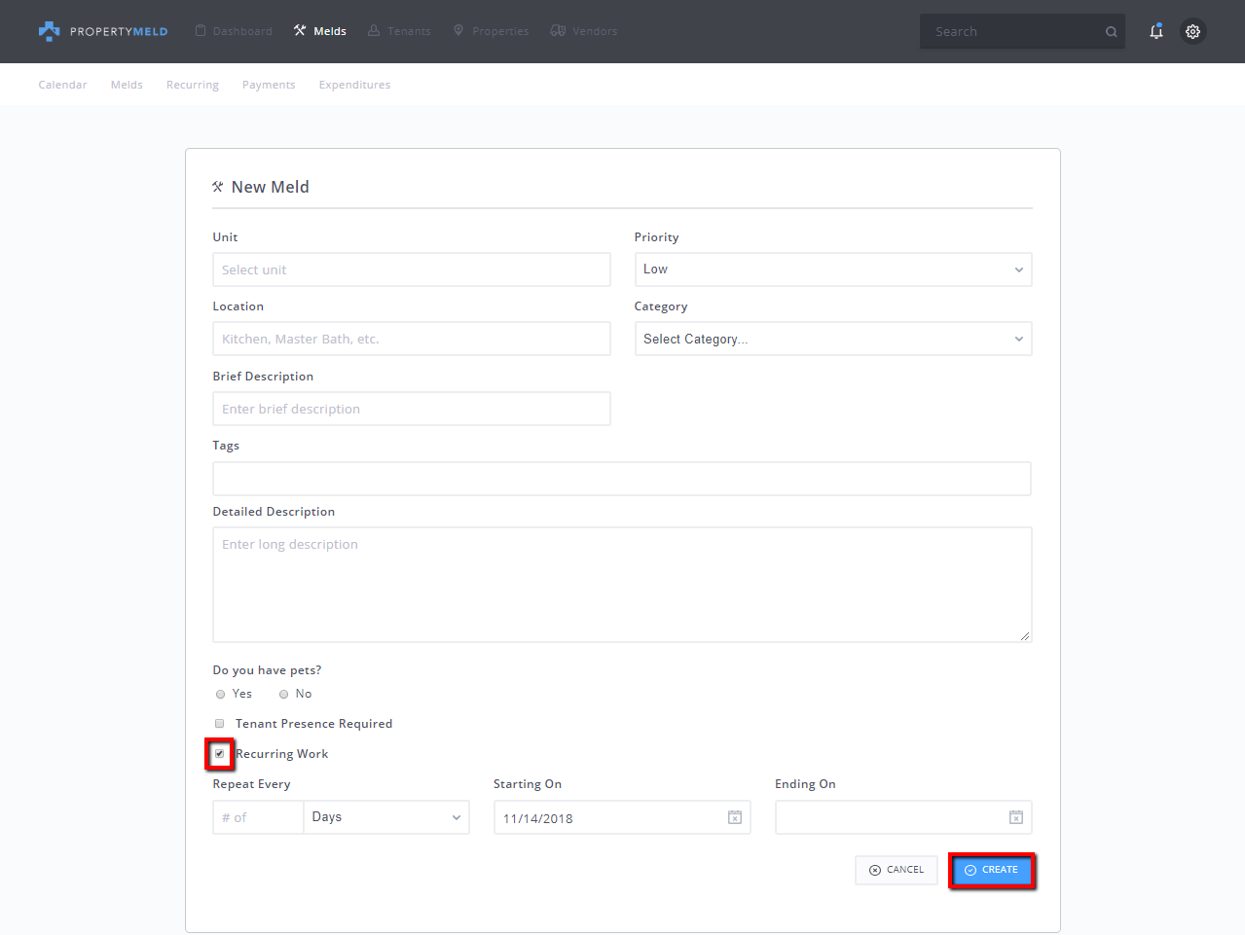1245x935 pixels.
Task: Go to the Payments tab
Action: [269, 85]
